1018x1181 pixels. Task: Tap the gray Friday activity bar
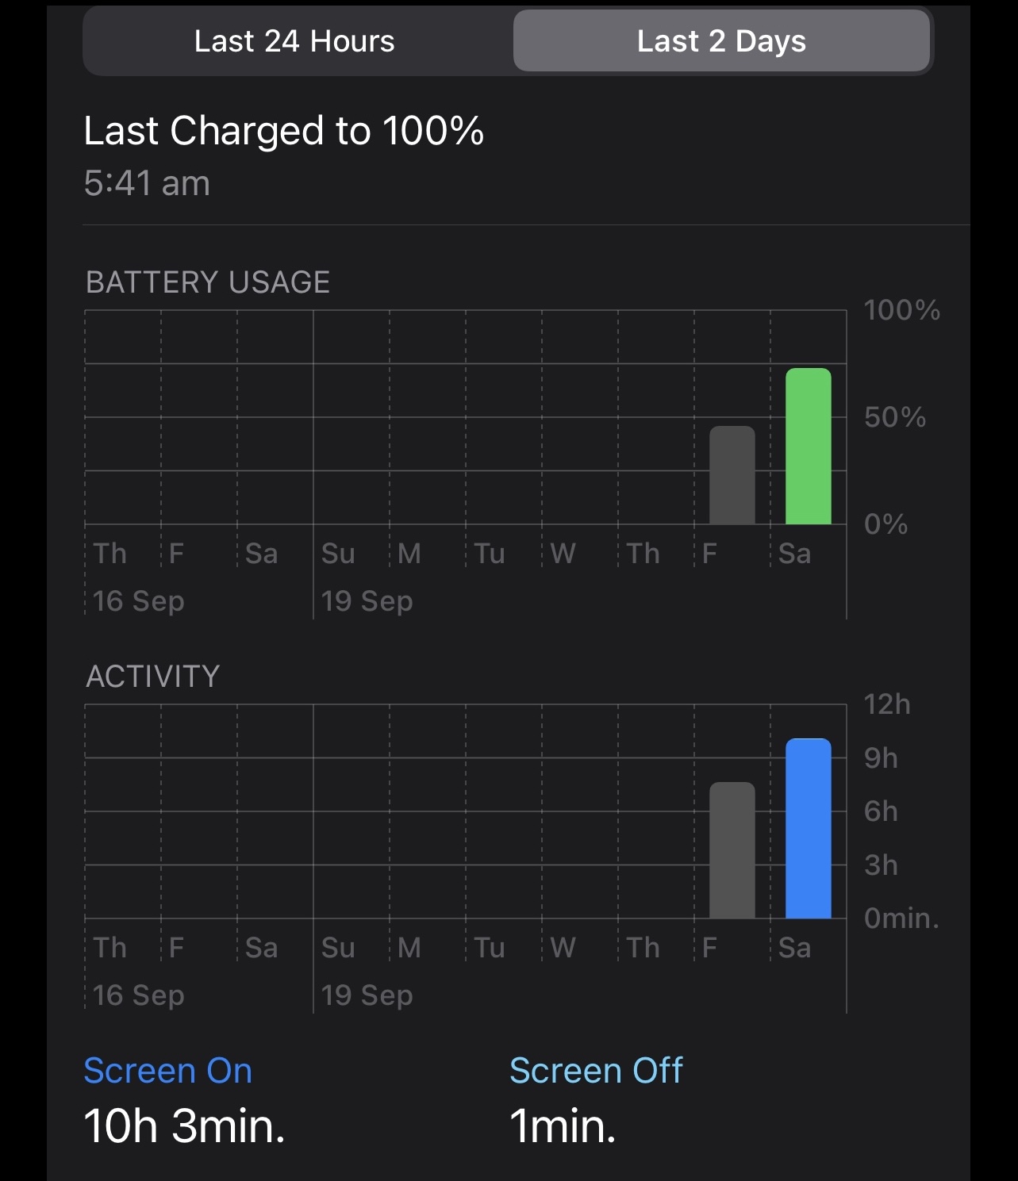click(732, 850)
